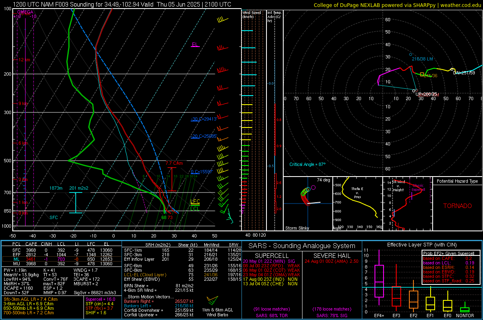Click the SFC-1km SRH row

(183, 250)
